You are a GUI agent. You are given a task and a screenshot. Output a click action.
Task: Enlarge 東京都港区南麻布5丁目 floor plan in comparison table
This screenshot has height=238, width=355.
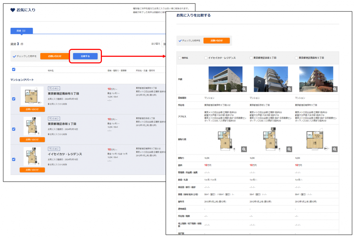pos(335,149)
